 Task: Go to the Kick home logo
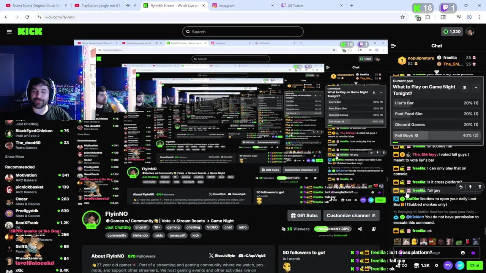(x=30, y=31)
